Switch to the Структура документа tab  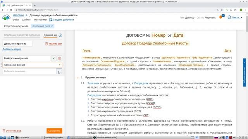pos(16,26)
